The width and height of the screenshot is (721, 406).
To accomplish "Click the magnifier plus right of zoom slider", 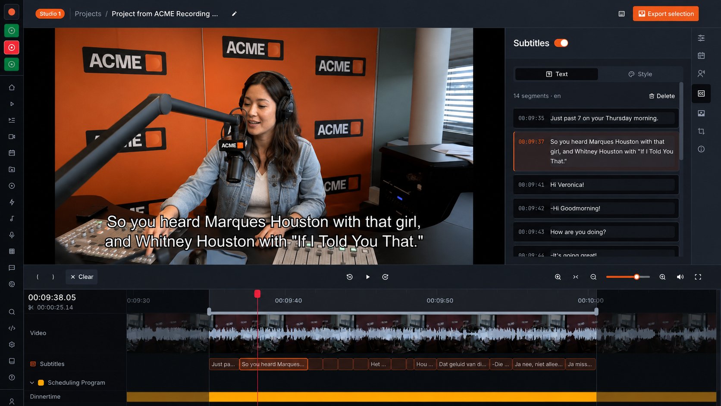I will click(662, 277).
